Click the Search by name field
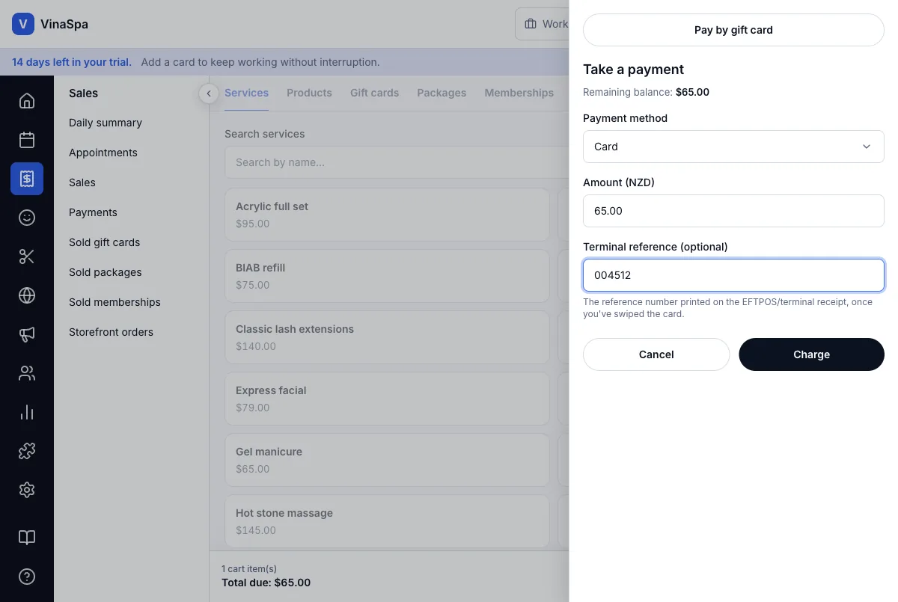Viewport: 898px width, 602px height. pos(397,162)
